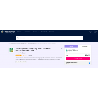Expand the Services menu
98x98 pixels.
click(x=36, y=32)
